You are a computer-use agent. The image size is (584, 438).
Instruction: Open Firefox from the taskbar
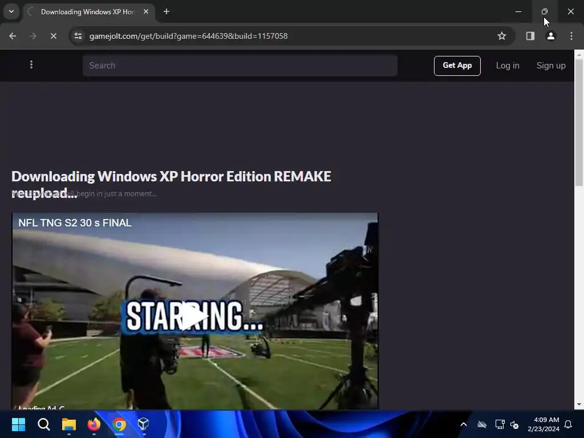[x=94, y=424]
